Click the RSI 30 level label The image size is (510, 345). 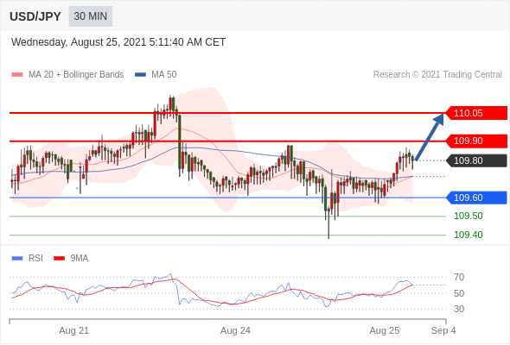pyautogui.click(x=459, y=309)
